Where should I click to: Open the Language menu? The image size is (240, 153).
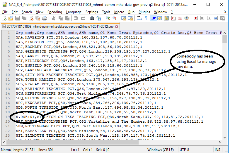tap(74, 12)
